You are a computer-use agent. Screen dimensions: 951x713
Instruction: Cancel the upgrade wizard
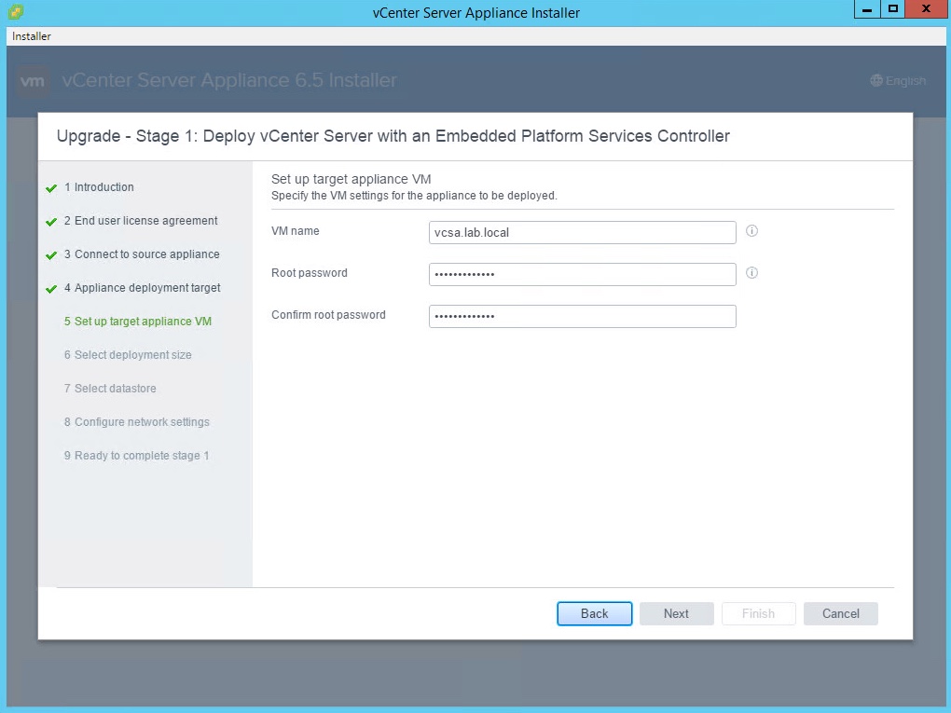(840, 613)
